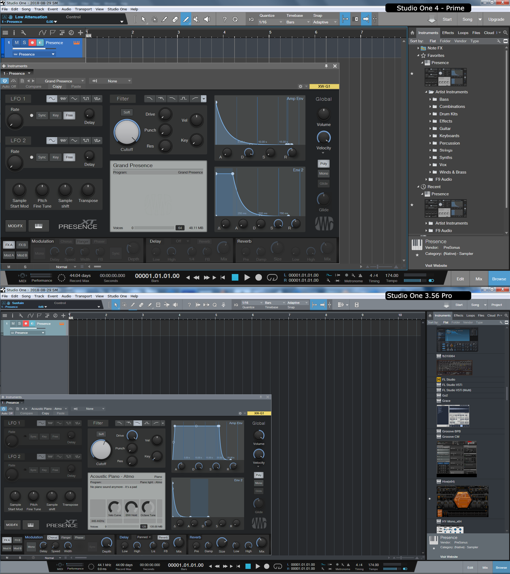
Task: Toggle LFO 1 Sync button in top Presence
Action: (42, 115)
